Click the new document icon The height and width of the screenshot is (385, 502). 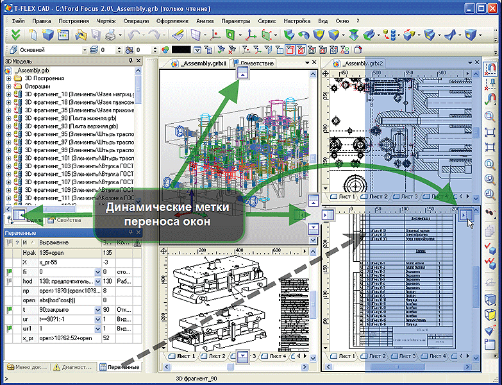coord(33,35)
